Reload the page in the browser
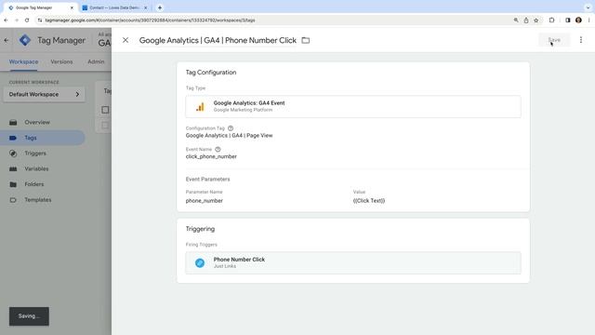Image resolution: width=595 pixels, height=335 pixels. tap(27, 20)
